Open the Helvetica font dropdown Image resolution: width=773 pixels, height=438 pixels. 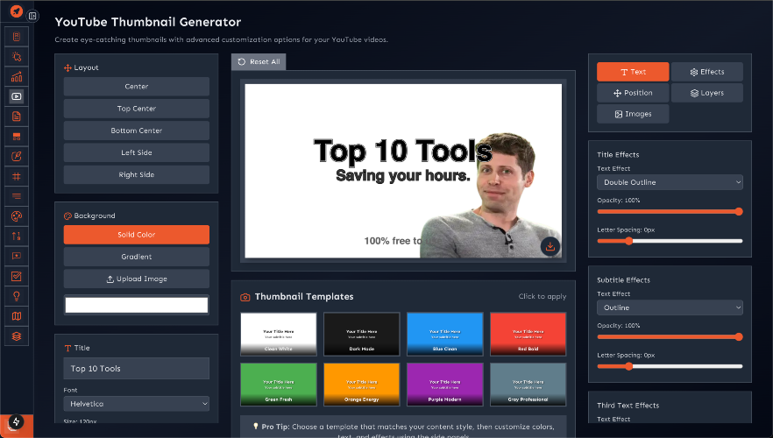coord(137,404)
